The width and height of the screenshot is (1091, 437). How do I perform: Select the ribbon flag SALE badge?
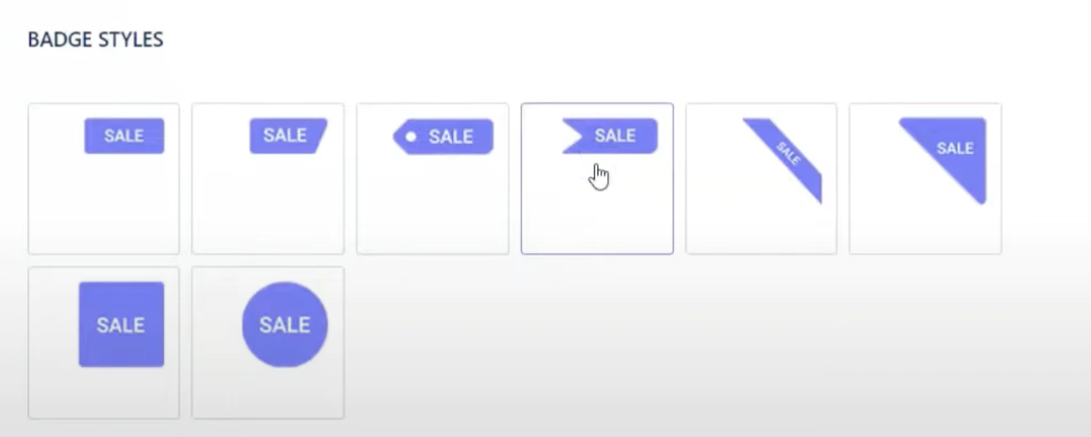[x=610, y=136]
